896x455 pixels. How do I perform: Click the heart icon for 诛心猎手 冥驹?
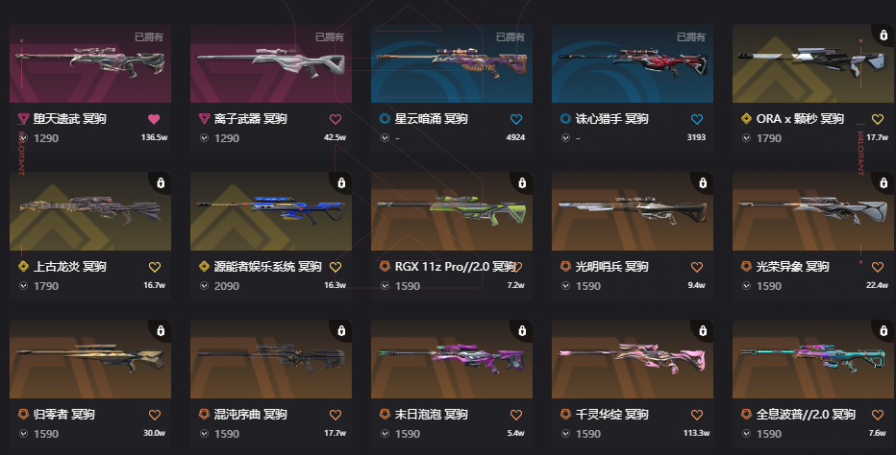click(x=697, y=119)
